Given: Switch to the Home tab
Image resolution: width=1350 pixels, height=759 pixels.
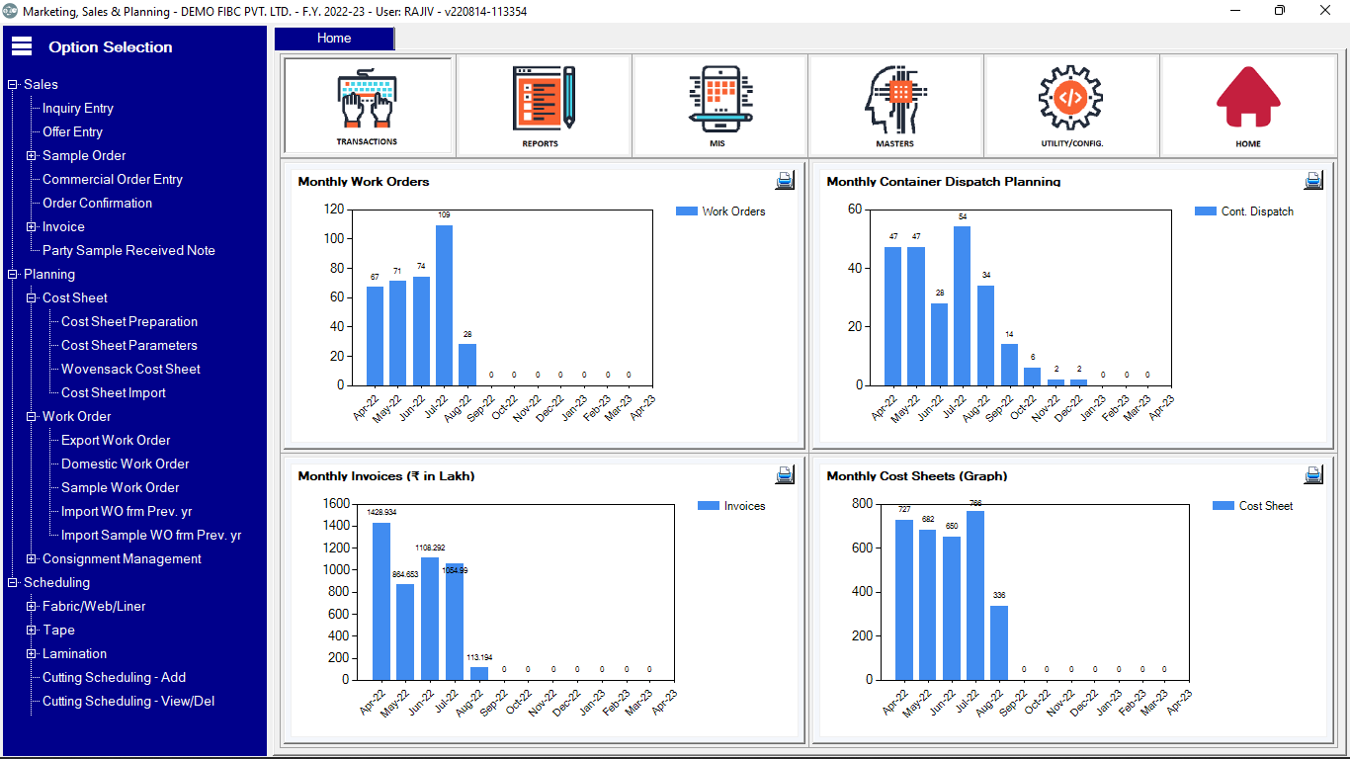Looking at the screenshot, I should 334,39.
